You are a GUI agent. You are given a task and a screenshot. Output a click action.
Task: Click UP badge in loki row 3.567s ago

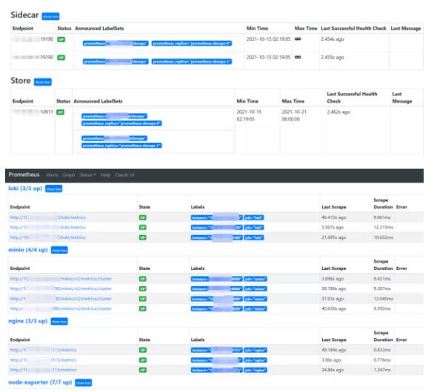(x=142, y=228)
